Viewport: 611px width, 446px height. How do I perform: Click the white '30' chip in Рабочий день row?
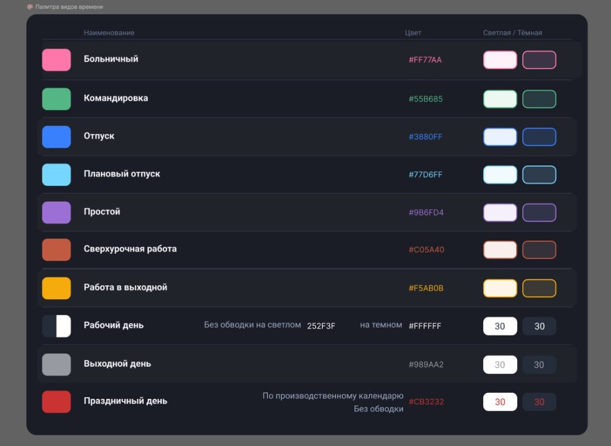coord(500,326)
